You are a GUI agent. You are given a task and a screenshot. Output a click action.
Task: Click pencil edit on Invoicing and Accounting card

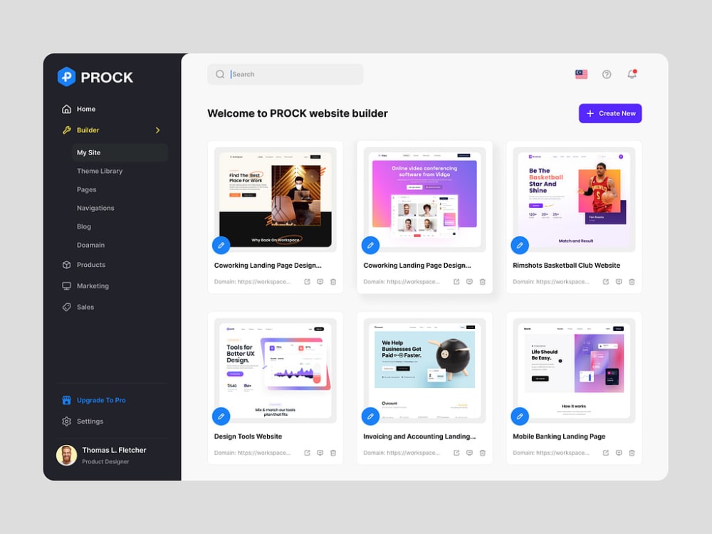(370, 416)
